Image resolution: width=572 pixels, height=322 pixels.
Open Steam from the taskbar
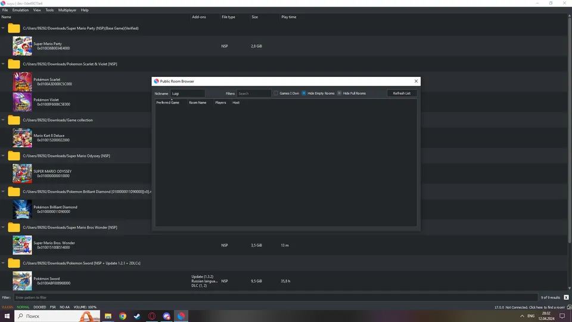click(137, 316)
